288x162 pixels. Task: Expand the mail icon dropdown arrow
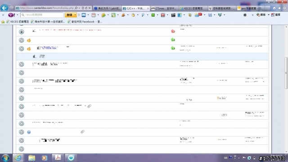click(88, 15)
